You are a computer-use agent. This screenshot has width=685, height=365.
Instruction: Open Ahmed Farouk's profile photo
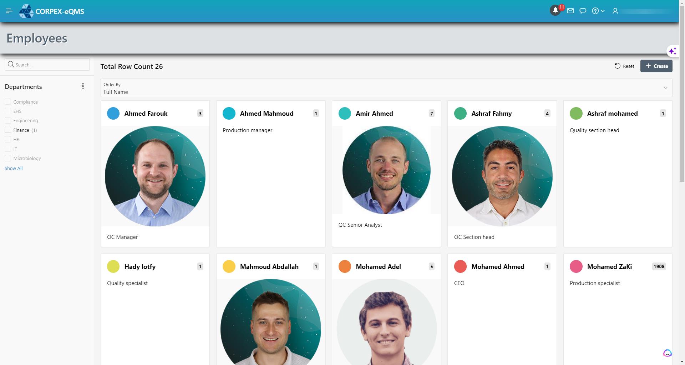pos(155,176)
